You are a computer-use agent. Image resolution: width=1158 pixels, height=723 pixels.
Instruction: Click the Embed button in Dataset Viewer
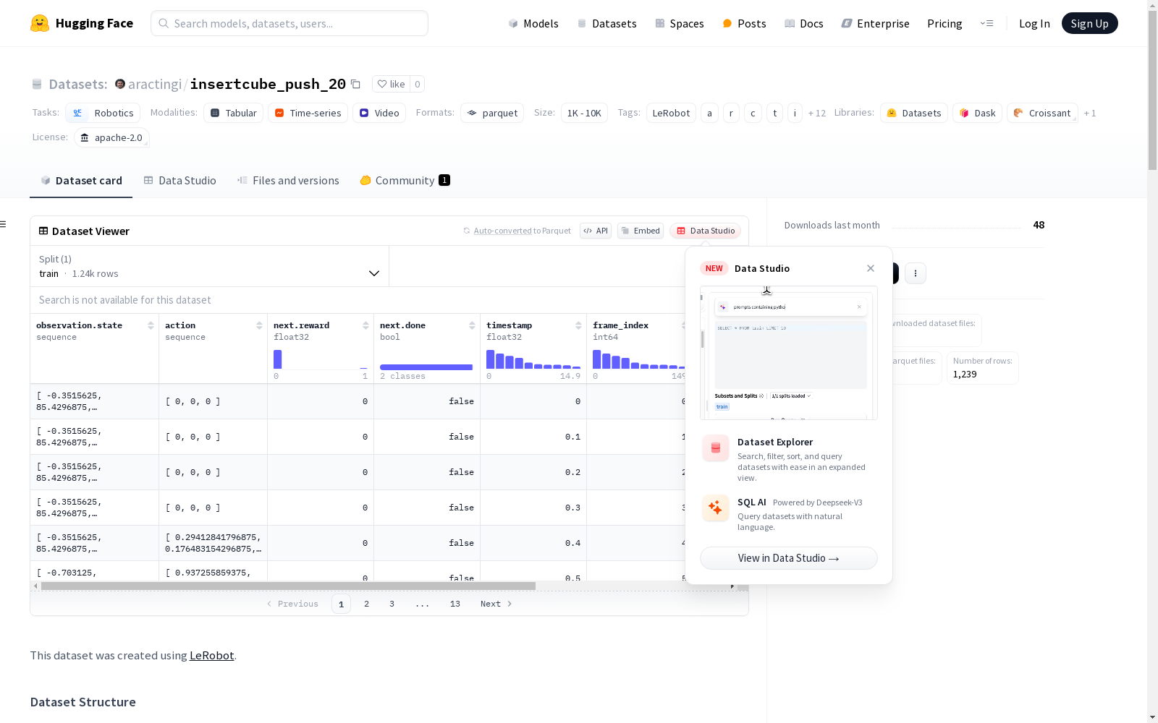coord(641,231)
